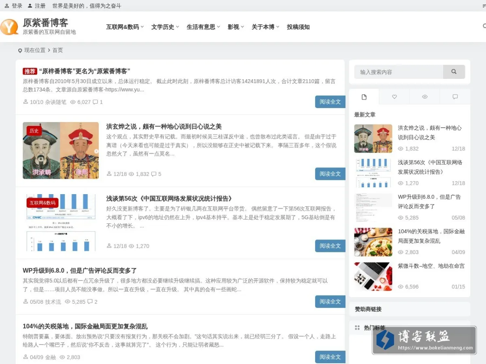
Task: Read full text of the renamed blog post
Action: click(330, 102)
